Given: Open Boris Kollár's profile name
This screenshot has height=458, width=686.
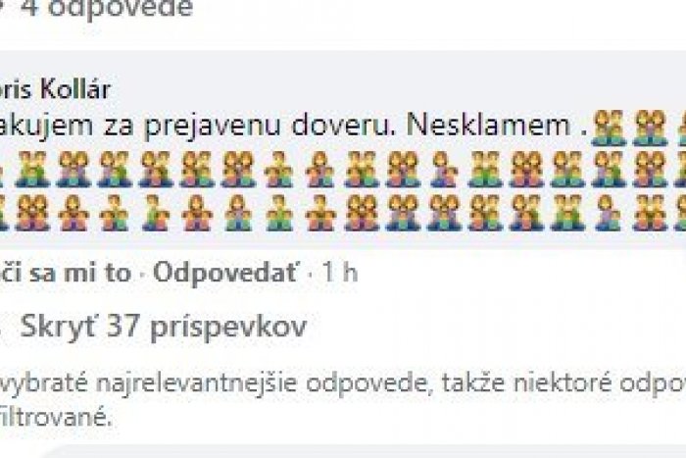Looking at the screenshot, I should (x=54, y=89).
